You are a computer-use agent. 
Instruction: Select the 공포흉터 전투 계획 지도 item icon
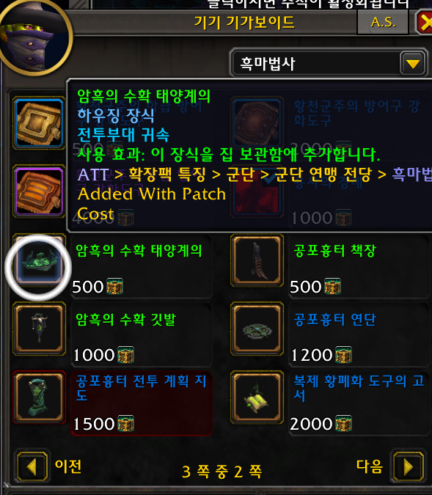(39, 397)
